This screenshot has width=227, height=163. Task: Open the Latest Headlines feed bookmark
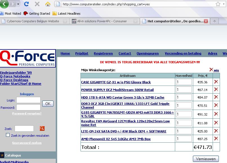pos(66,14)
